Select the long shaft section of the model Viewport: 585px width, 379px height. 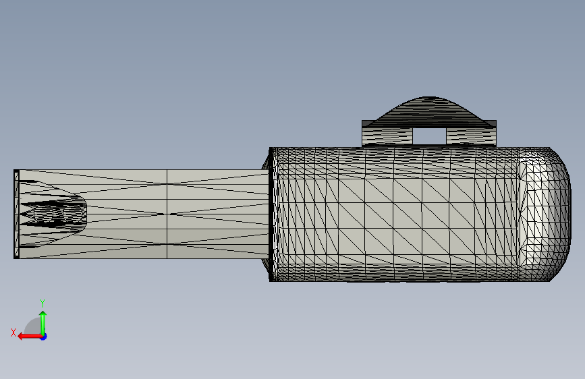[143, 214]
